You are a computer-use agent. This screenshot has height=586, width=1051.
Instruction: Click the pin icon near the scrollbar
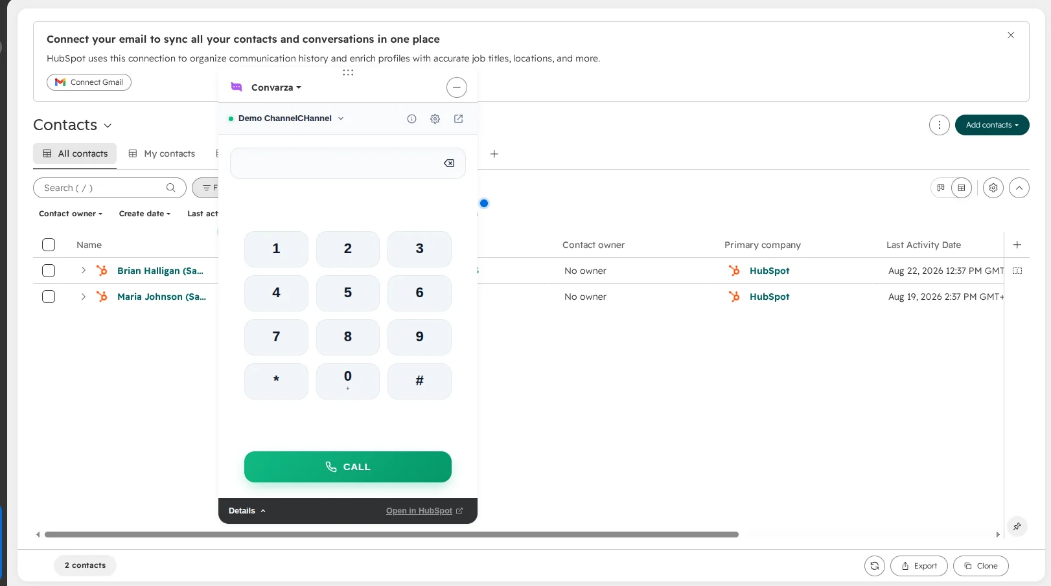[1017, 526]
